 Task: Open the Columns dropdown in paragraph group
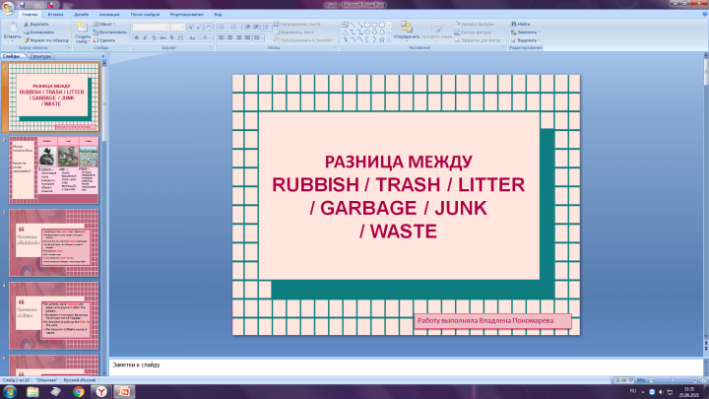258,37
